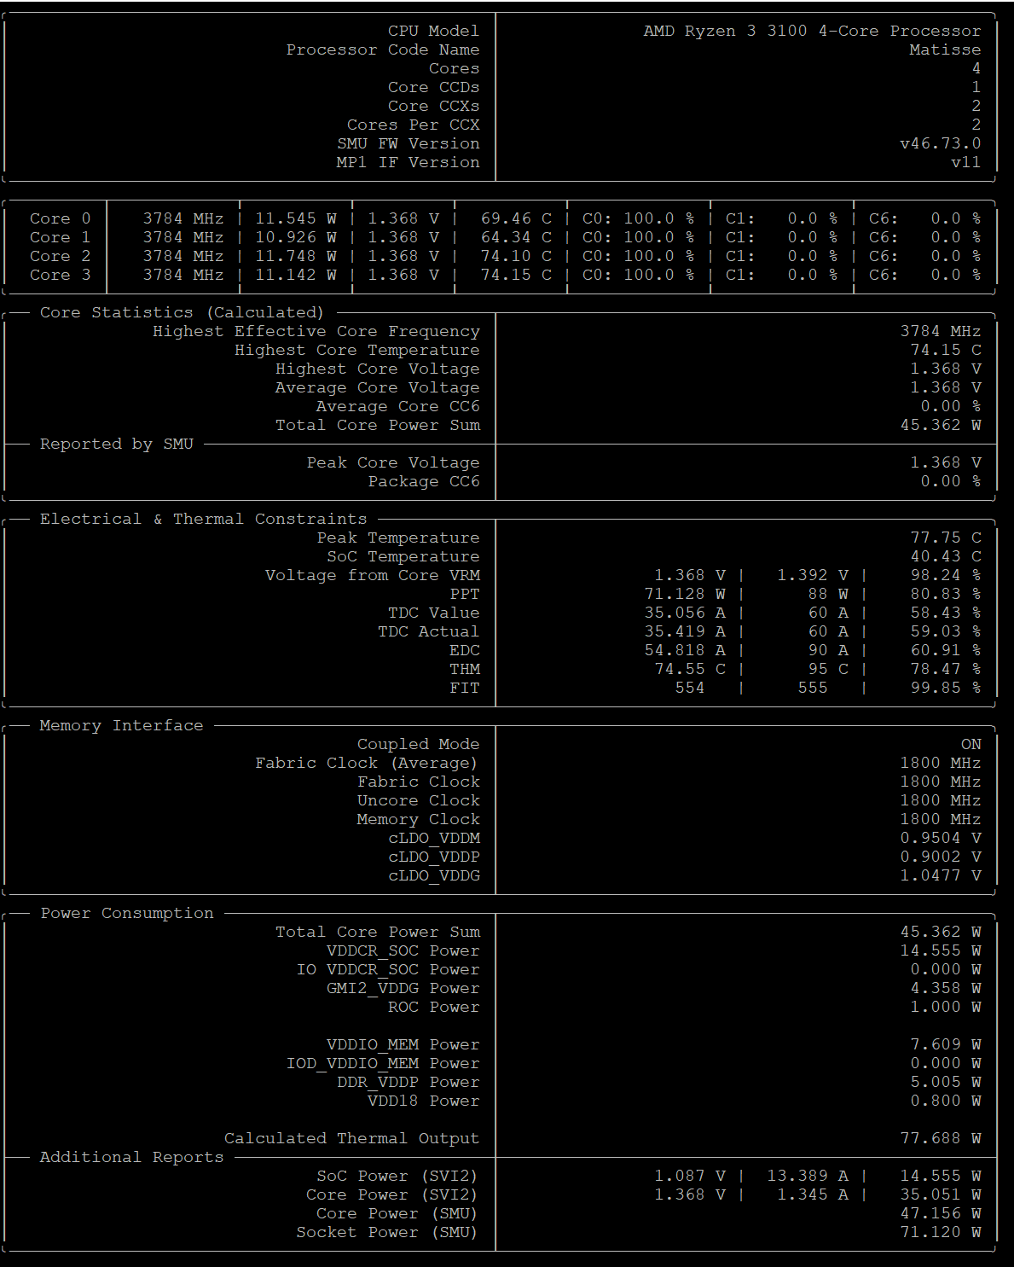
Task: Click the Reported by SMU heading
Action: coord(116,444)
